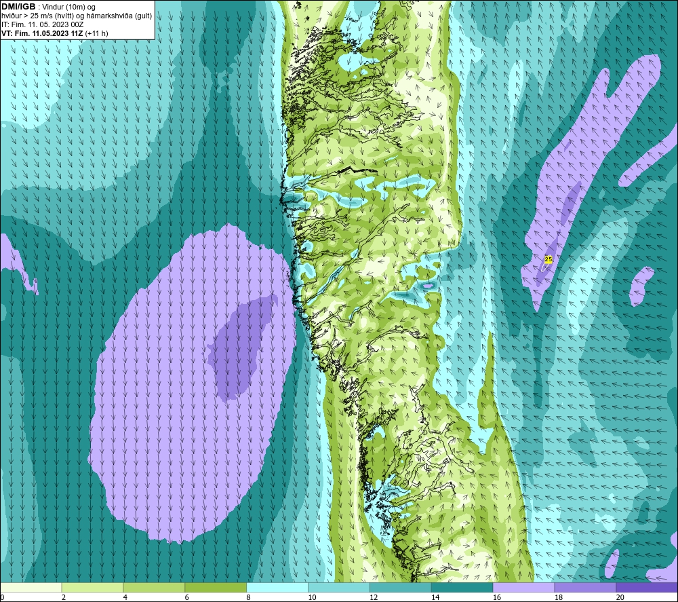Click legend scale value 12
678x602 pixels.
374,598
